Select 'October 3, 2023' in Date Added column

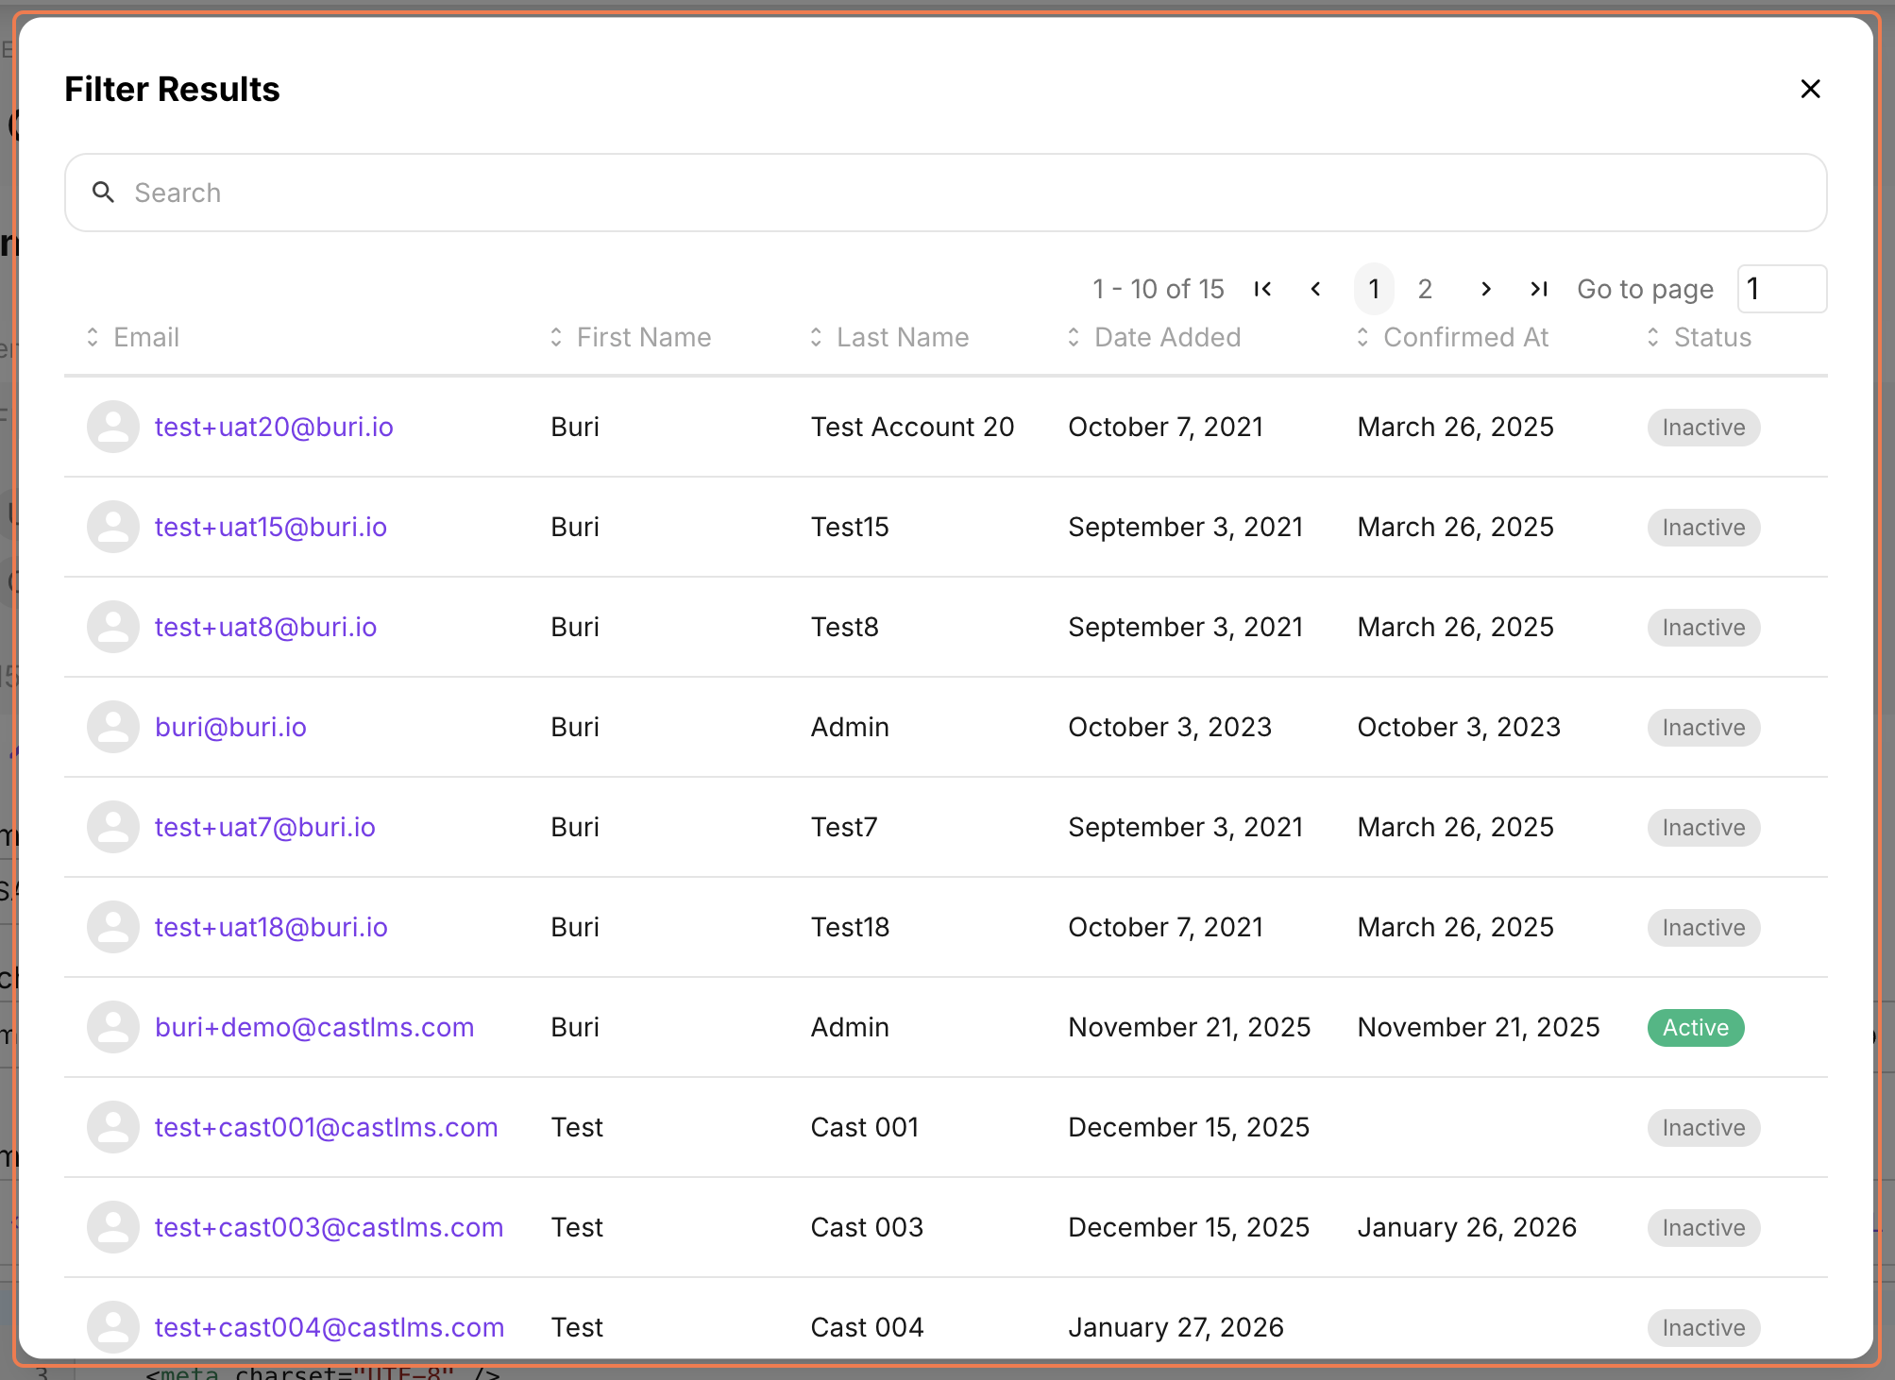(x=1170, y=727)
